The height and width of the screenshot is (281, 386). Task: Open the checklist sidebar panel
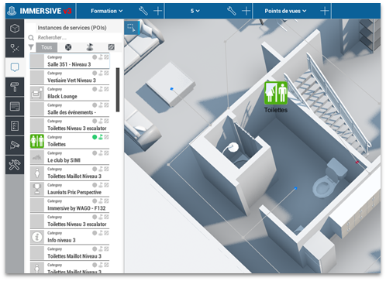pos(15,126)
